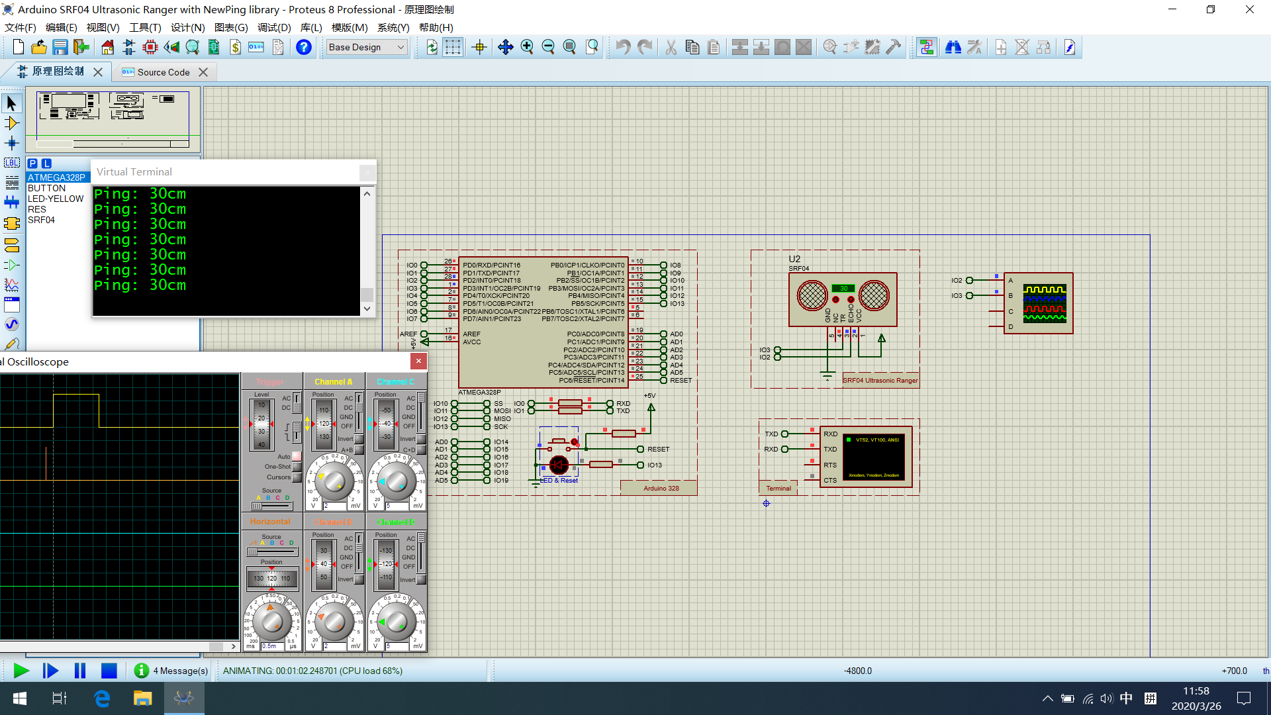Toggle the grid display icon
Viewport: 1271px width, 715px height.
tap(453, 47)
